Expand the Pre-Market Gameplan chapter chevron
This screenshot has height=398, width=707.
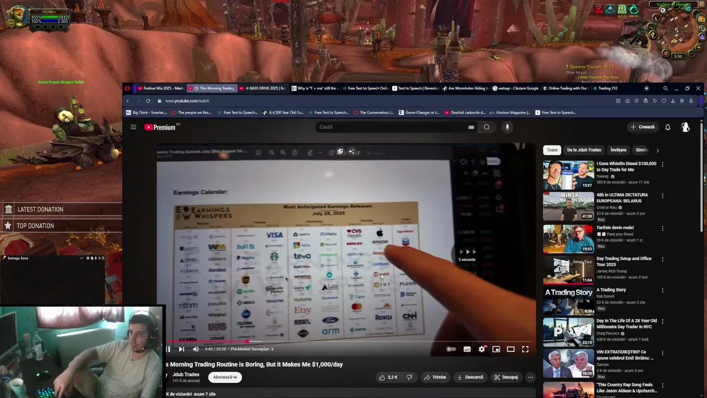tap(272, 349)
